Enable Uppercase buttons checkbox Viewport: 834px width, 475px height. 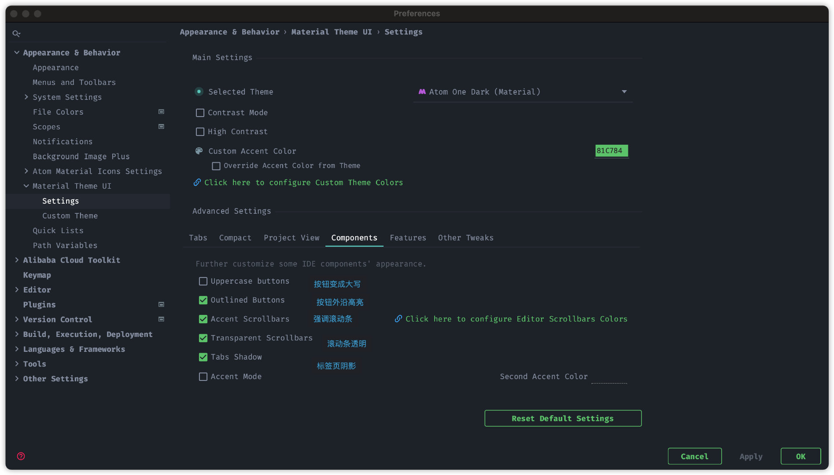[203, 281]
